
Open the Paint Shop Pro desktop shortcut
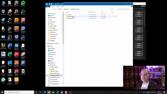coord(10,13)
